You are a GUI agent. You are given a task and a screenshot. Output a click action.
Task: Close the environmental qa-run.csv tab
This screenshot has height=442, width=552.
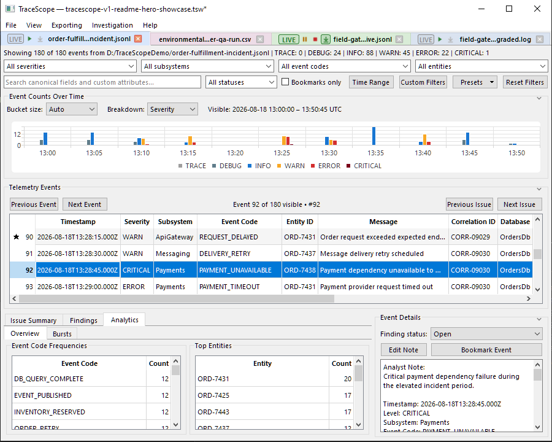[260, 39]
